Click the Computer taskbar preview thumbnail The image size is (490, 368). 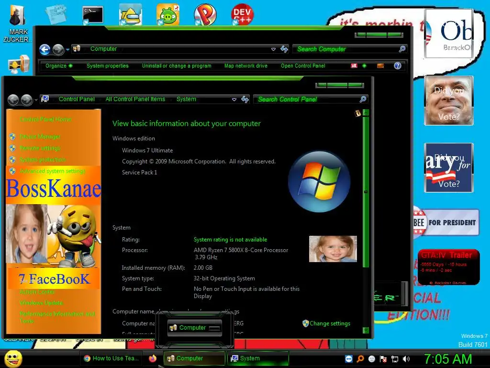click(194, 328)
